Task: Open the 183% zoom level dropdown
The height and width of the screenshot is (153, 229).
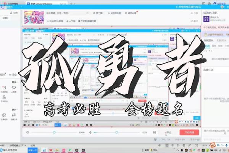Action: coord(205,145)
